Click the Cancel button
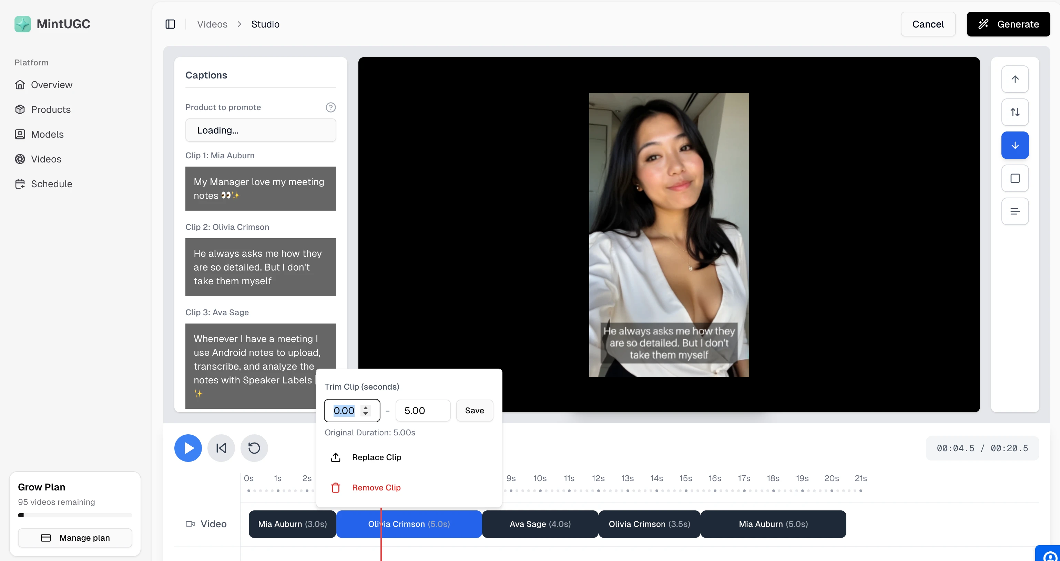 tap(928, 24)
